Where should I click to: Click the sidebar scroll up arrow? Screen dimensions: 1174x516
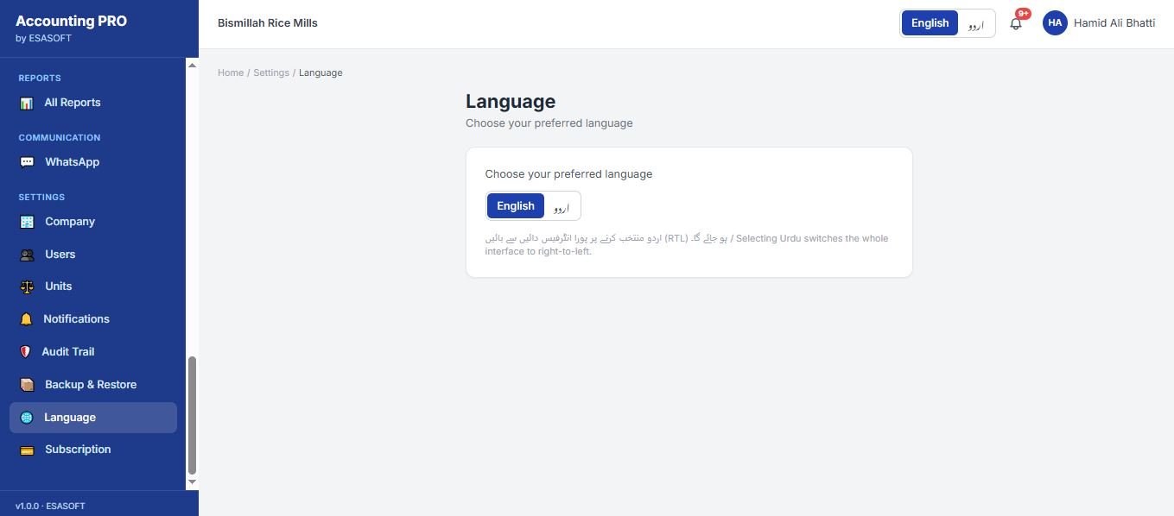pos(192,65)
